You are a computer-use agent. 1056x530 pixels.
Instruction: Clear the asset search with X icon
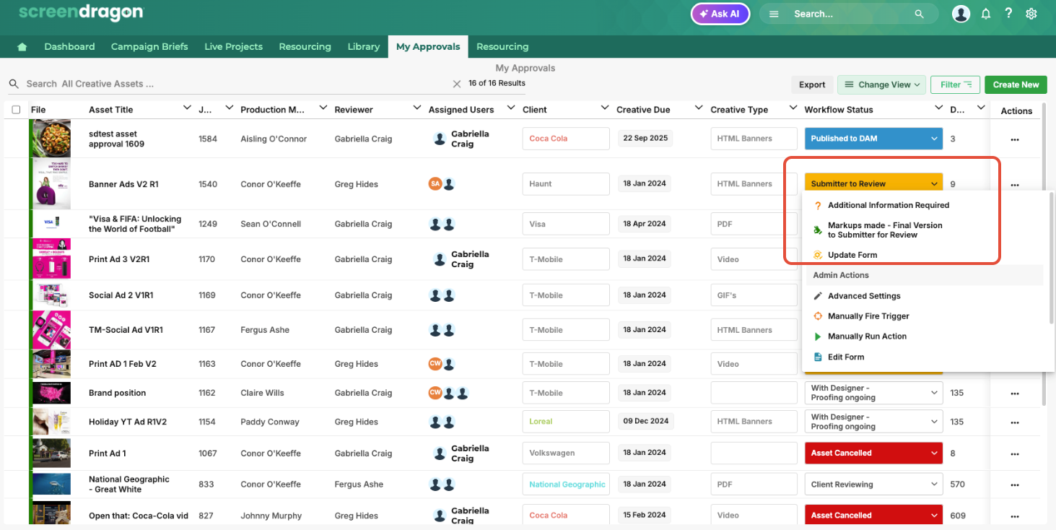pos(456,84)
